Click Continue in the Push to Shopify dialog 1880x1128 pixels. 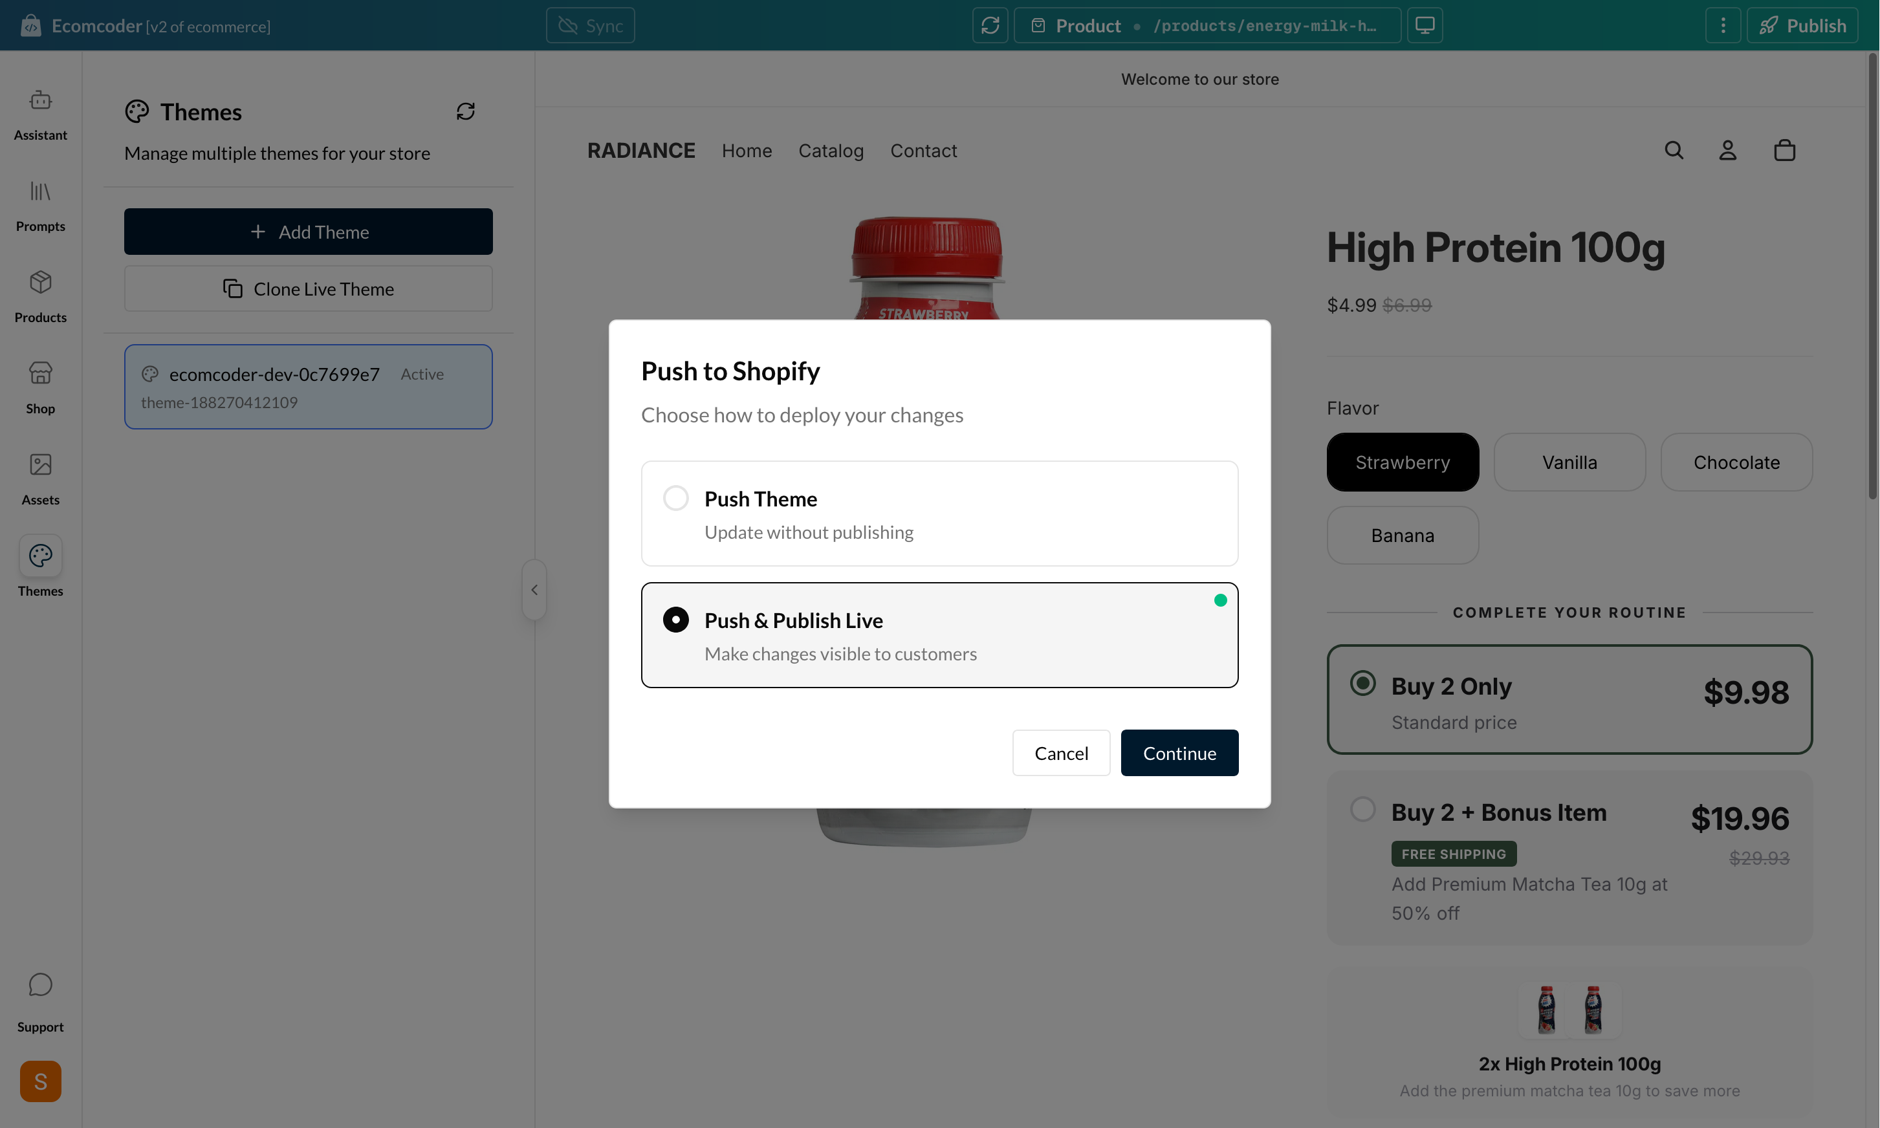coord(1179,752)
